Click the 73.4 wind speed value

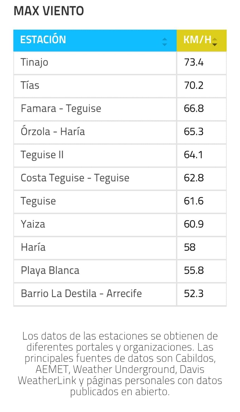(194, 62)
